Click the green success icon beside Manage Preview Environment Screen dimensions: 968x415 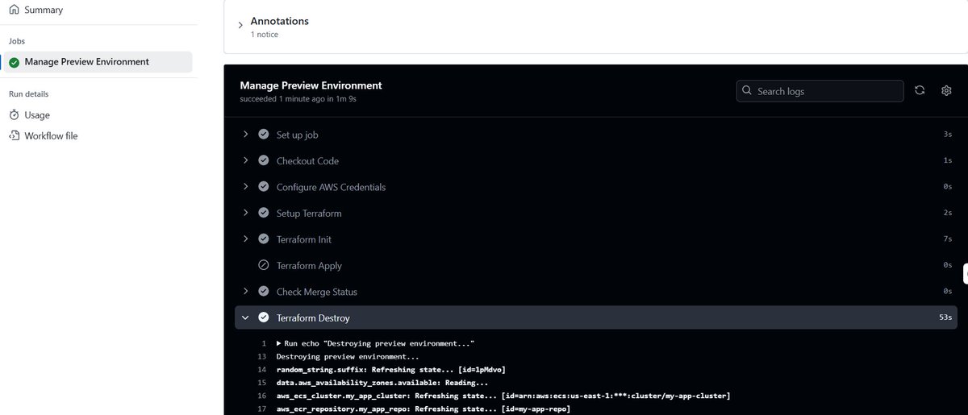(x=14, y=62)
